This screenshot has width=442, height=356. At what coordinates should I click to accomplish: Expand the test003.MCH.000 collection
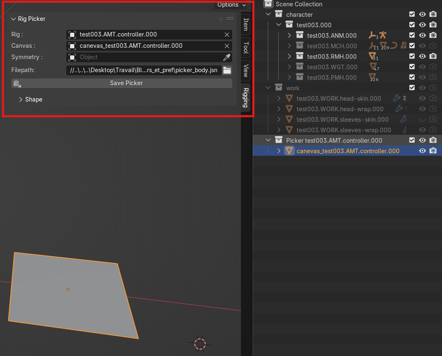point(289,46)
